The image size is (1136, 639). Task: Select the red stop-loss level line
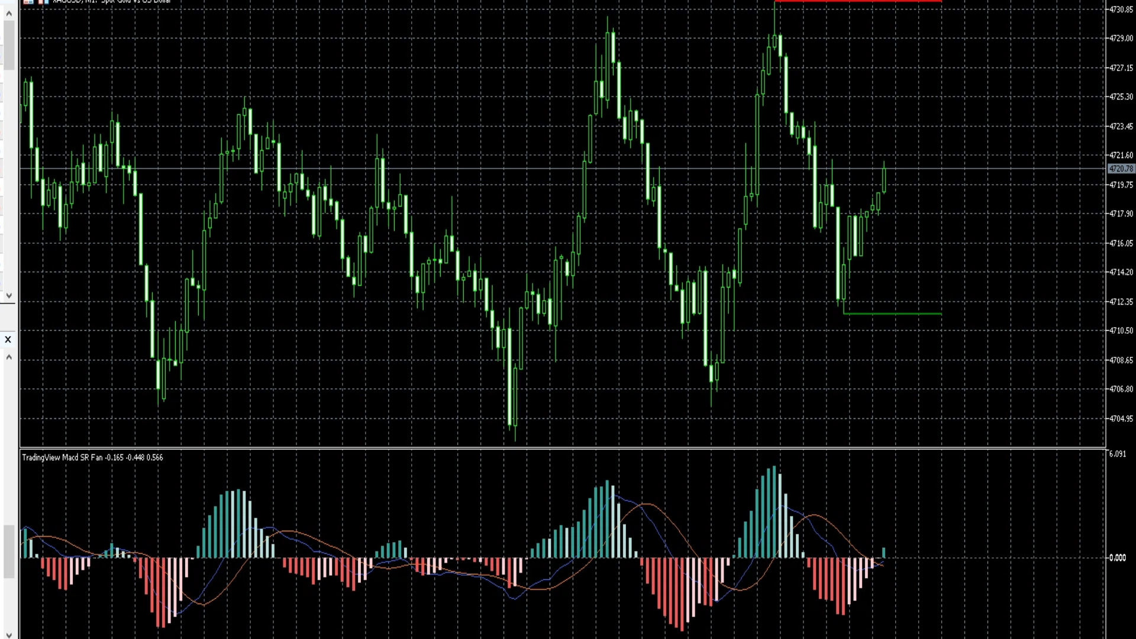click(x=858, y=1)
